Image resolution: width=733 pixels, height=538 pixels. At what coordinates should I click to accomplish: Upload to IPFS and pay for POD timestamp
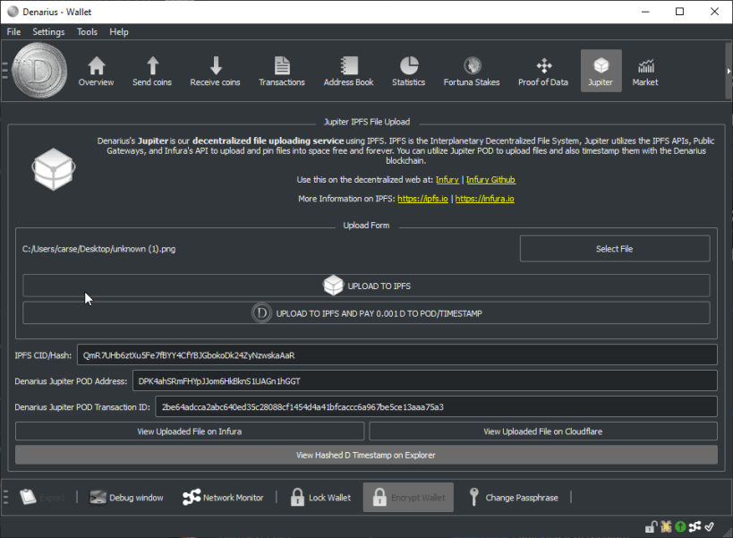pos(367,313)
